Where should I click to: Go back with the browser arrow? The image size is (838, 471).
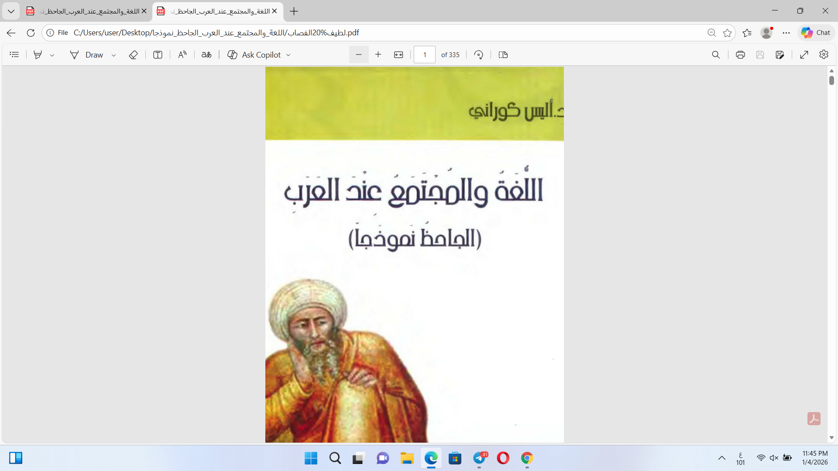[11, 33]
